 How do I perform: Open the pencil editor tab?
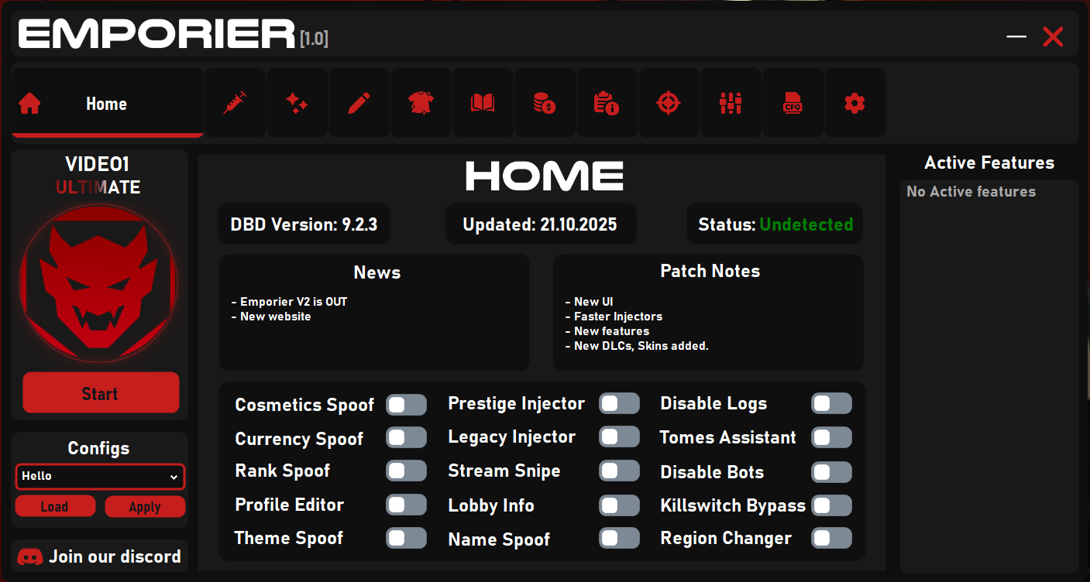coord(359,103)
